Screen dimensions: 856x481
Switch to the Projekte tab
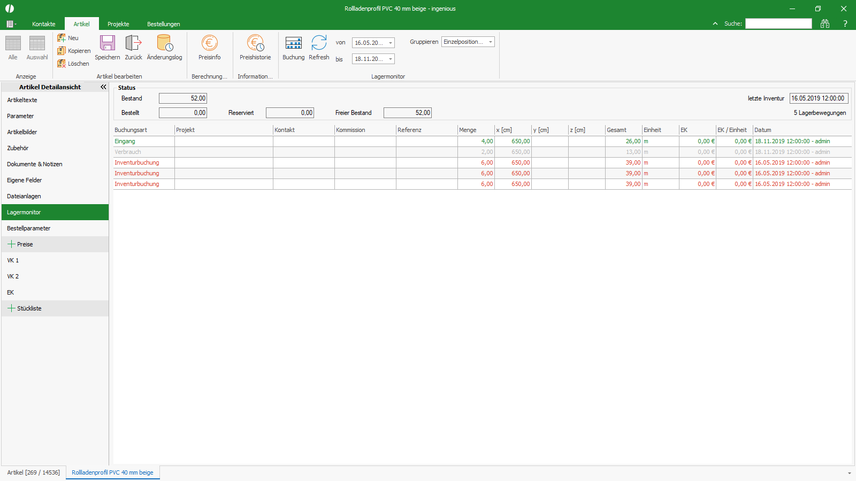tap(118, 24)
